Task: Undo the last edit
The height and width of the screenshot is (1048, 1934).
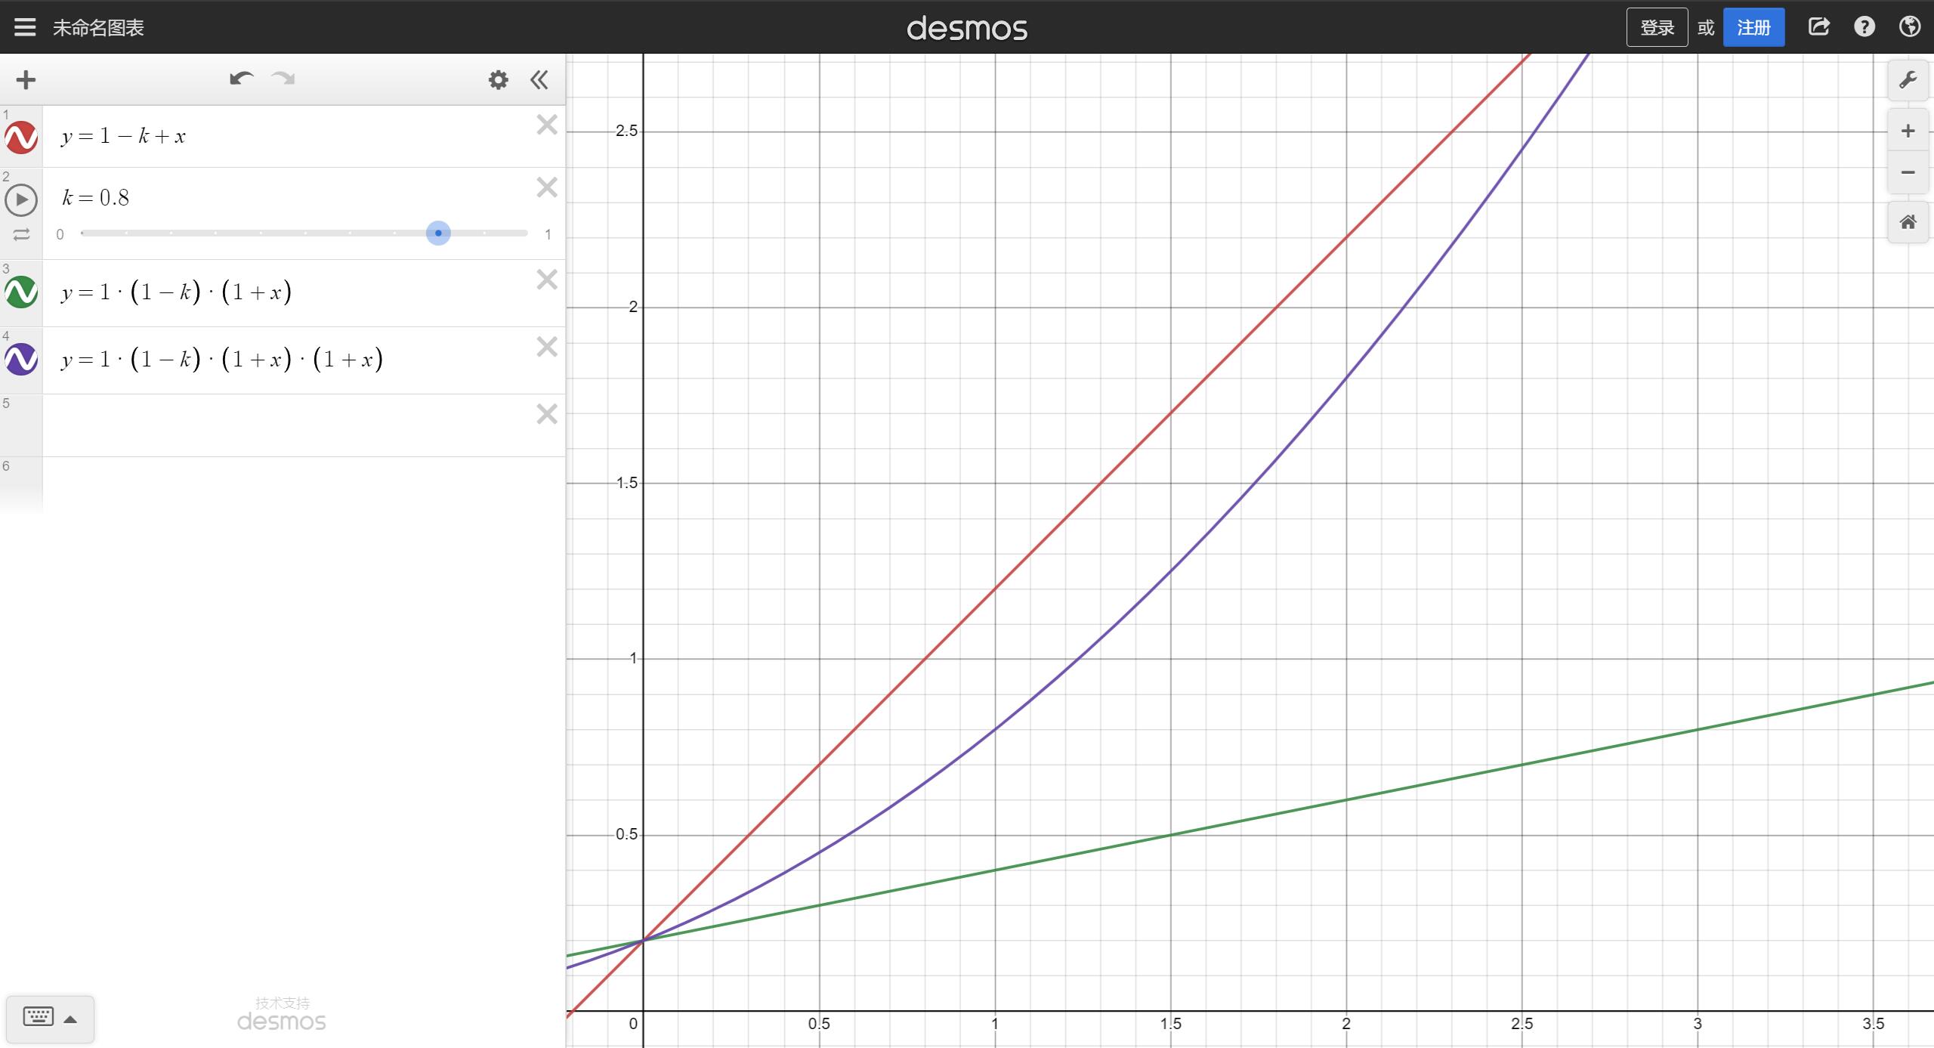Action: [241, 79]
